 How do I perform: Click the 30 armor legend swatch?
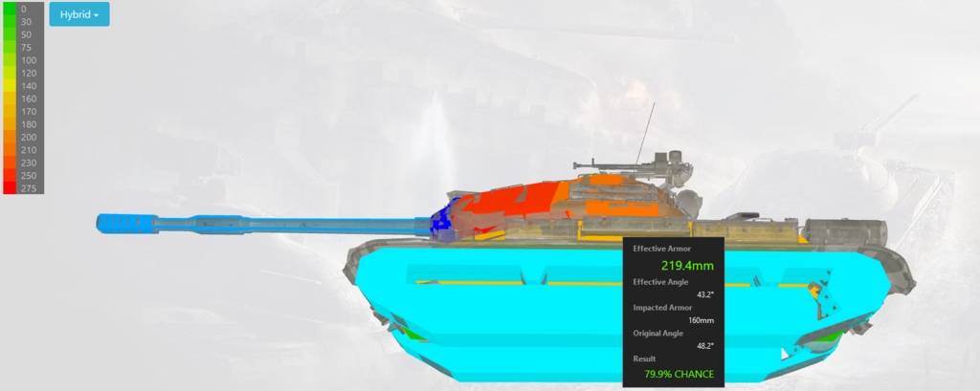coord(10,22)
